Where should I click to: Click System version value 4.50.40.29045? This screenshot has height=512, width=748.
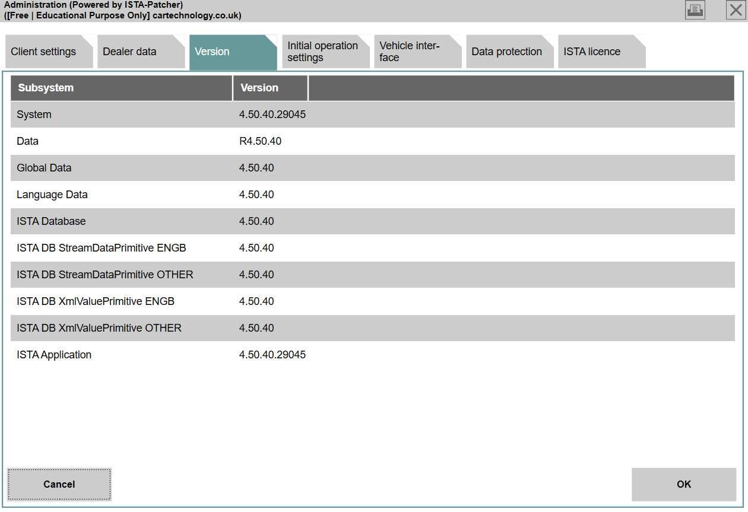(272, 115)
